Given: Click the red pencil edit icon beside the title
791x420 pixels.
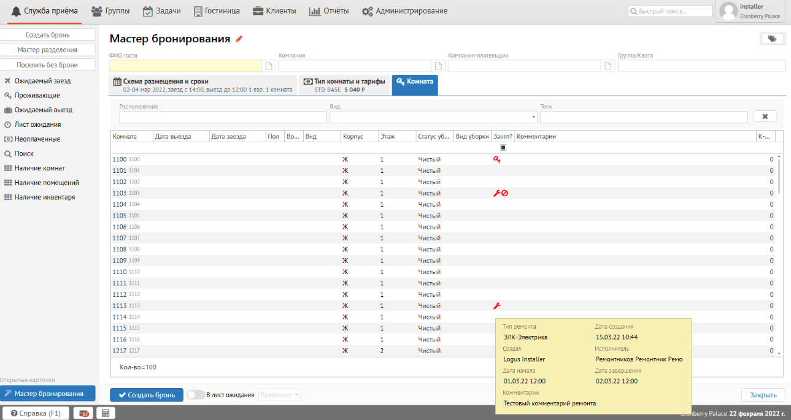Looking at the screenshot, I should (x=239, y=39).
